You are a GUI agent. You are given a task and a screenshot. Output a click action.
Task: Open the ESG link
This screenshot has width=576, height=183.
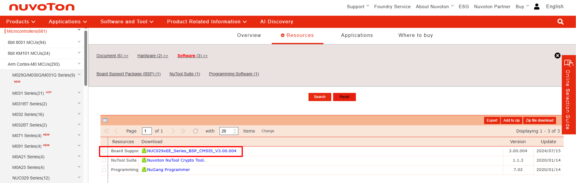(x=464, y=7)
